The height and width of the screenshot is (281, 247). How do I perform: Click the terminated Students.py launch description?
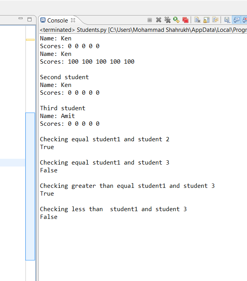[x=143, y=30]
